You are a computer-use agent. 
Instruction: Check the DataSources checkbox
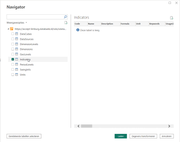tap(12, 39)
